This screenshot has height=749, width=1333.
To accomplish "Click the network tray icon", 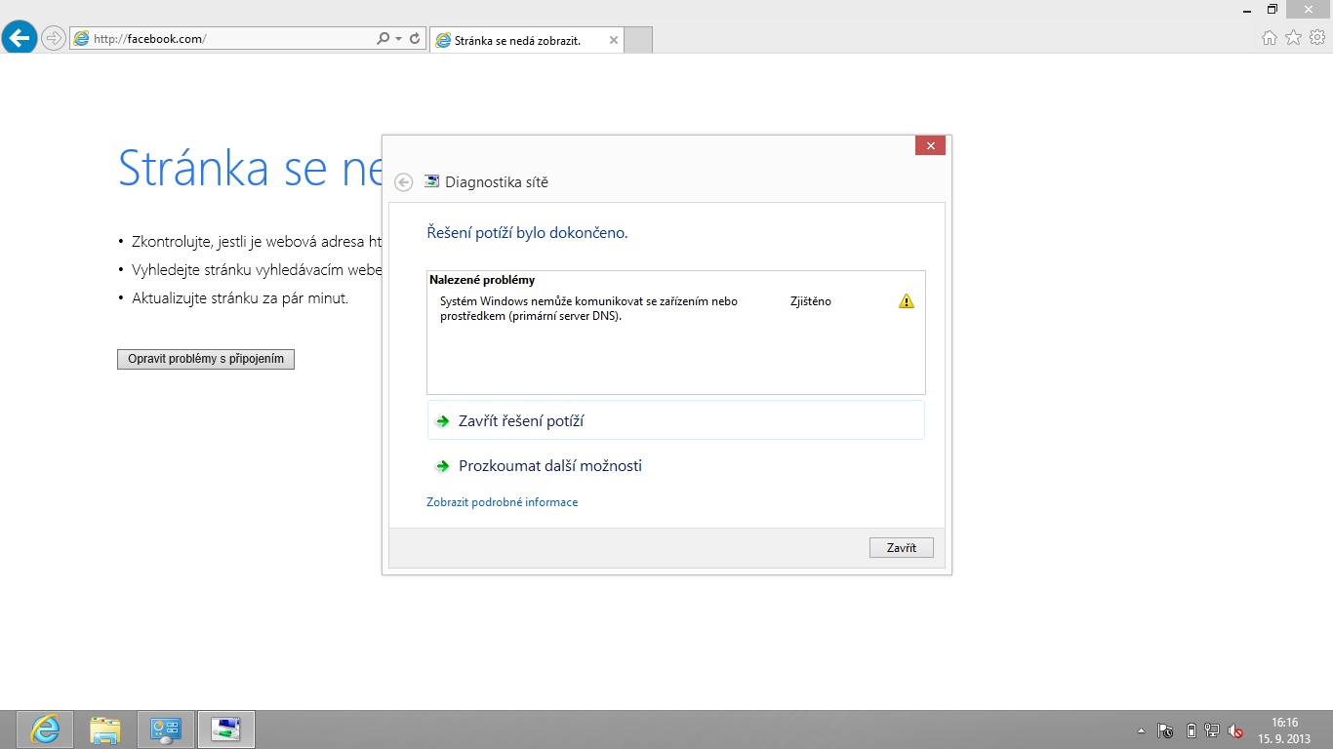I will tap(1213, 729).
